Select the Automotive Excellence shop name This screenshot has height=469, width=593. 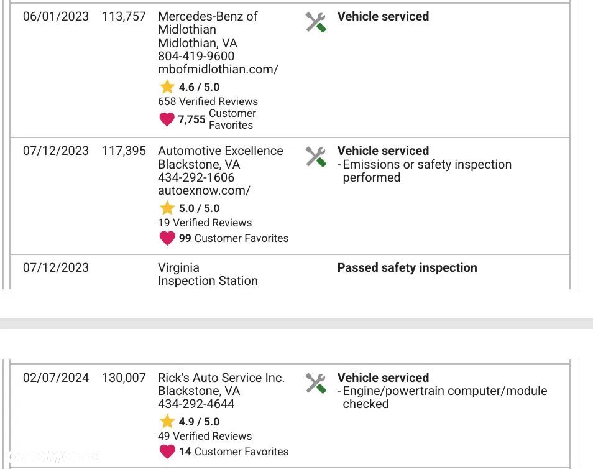[220, 151]
